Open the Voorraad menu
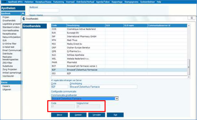 [x=70, y=2]
